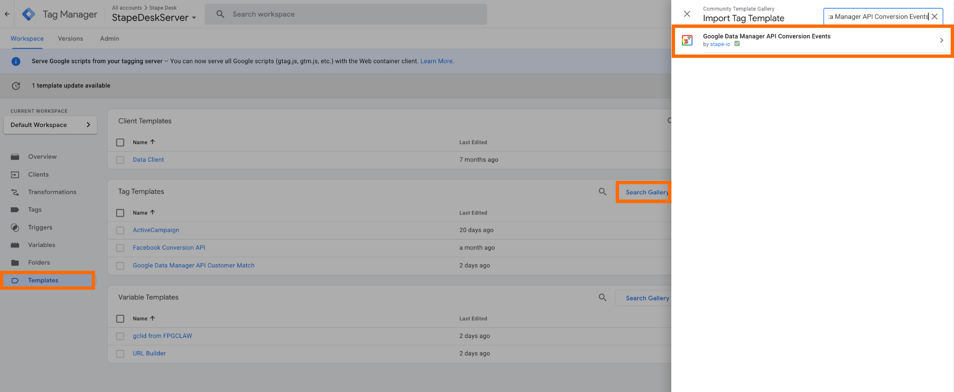
Task: Click the search magnifier in the workspace search bar
Action: (220, 14)
